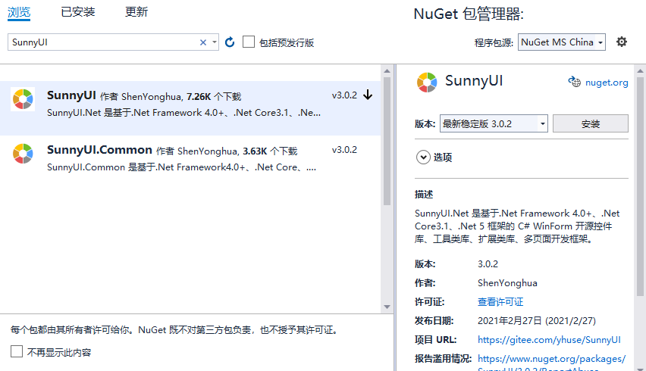The height and width of the screenshot is (371, 646).
Task: Click the package list scroll up arrow
Action: (x=387, y=70)
